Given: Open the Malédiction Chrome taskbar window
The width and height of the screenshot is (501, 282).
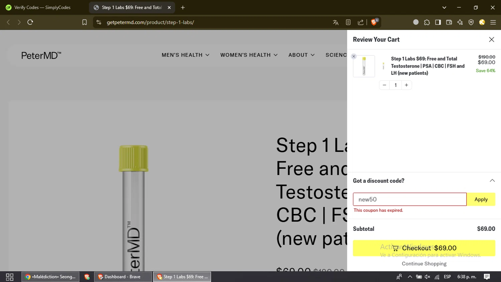Looking at the screenshot, I should click(x=50, y=277).
